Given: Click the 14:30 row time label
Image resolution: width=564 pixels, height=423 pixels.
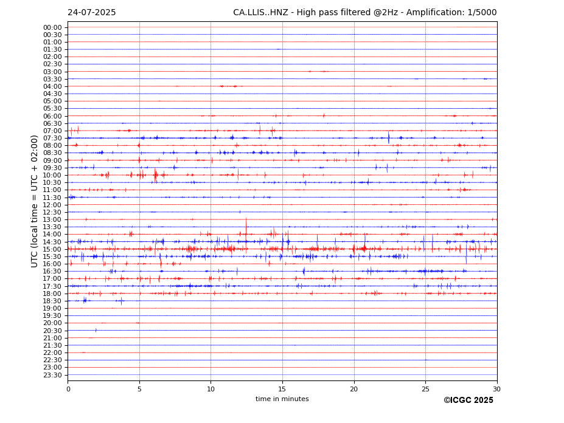Looking at the screenshot, I should pyautogui.click(x=52, y=242).
